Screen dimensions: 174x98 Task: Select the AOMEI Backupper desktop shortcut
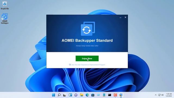coord(5,19)
